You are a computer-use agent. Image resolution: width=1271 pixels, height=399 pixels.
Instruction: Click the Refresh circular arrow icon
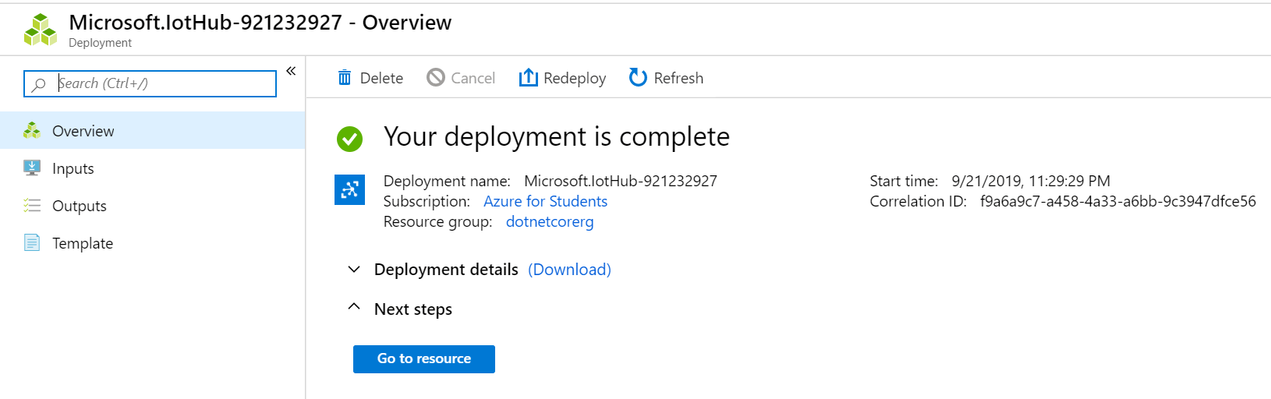[x=638, y=77]
